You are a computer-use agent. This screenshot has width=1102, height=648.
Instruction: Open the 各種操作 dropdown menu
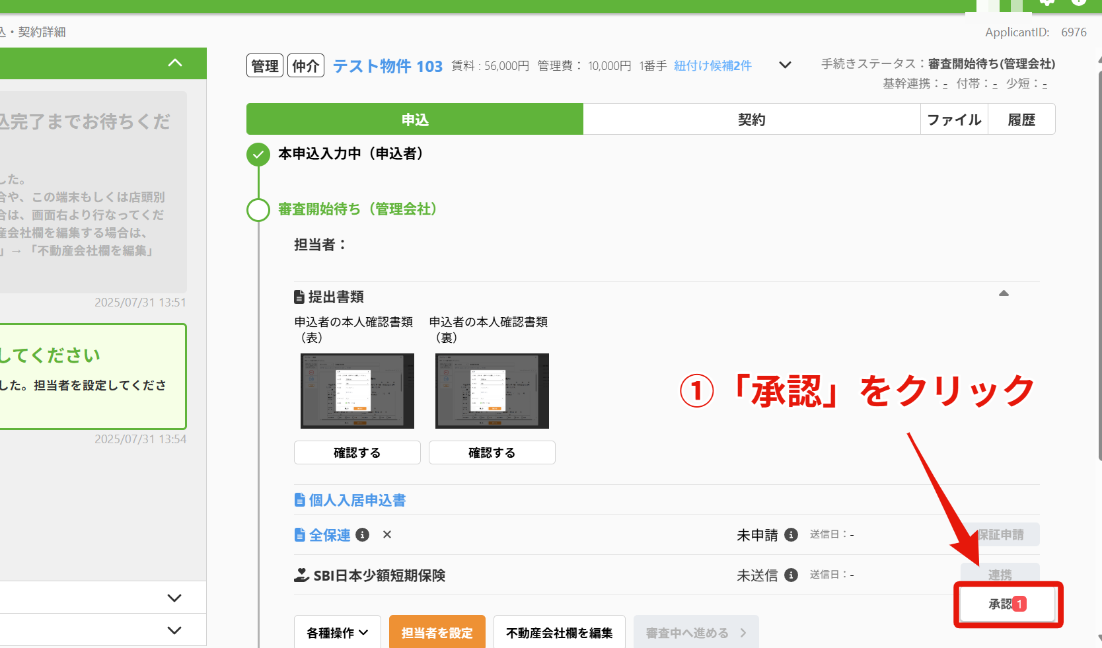coord(338,632)
